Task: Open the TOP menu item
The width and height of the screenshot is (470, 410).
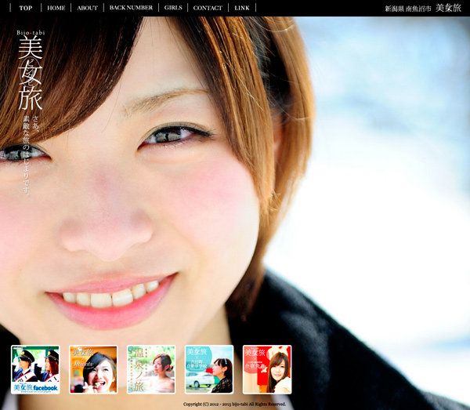Action: 26,8
